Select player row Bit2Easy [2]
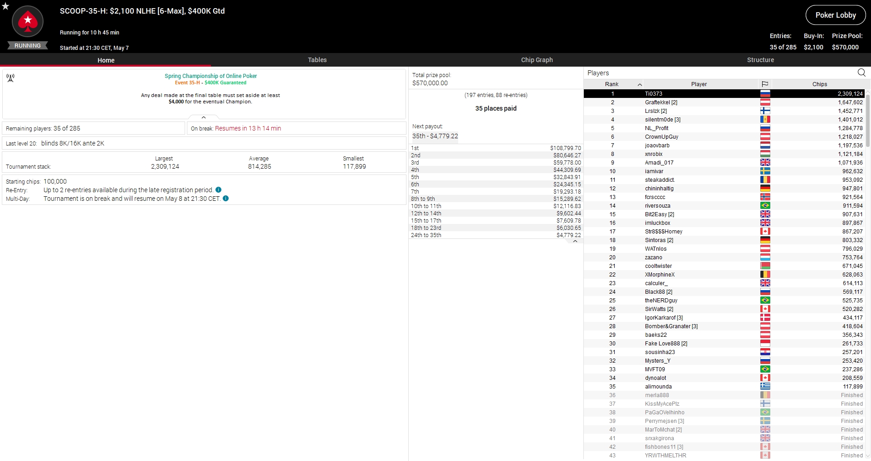Viewport: 871px width, 461px height. click(x=724, y=214)
